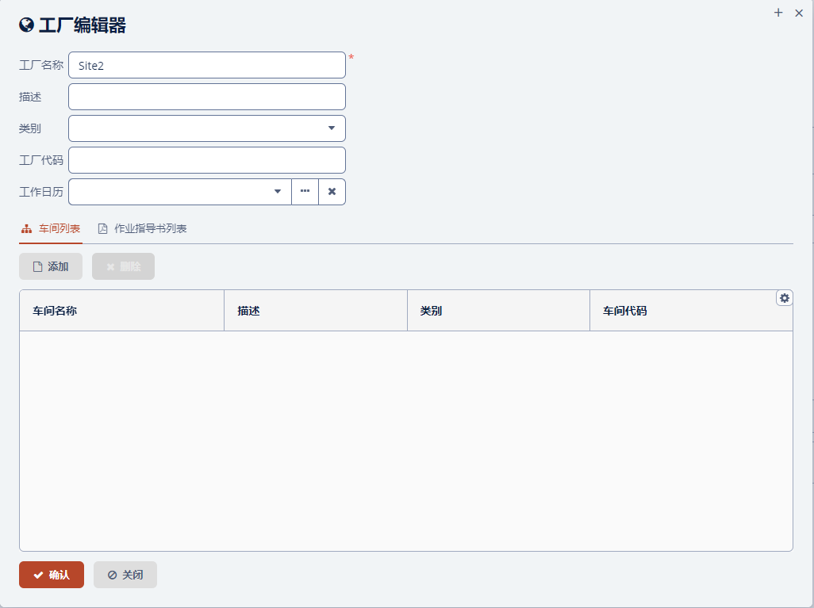
Task: Open the 工作日历 dropdown arrow
Action: 277,192
